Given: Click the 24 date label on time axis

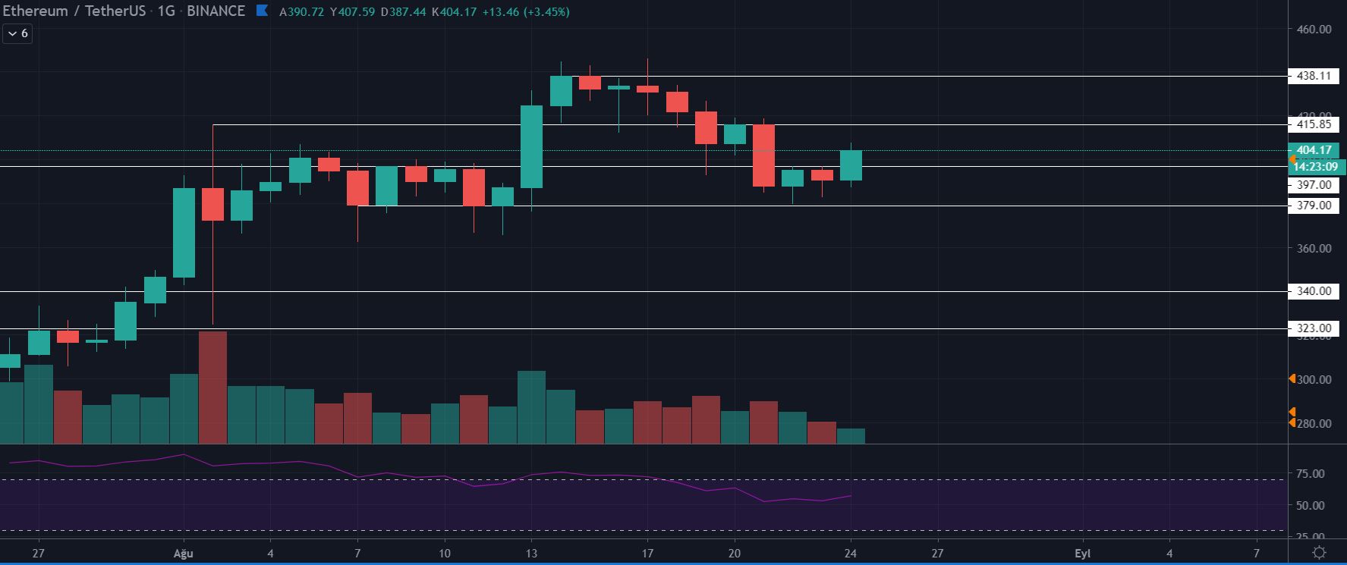Looking at the screenshot, I should (x=851, y=554).
